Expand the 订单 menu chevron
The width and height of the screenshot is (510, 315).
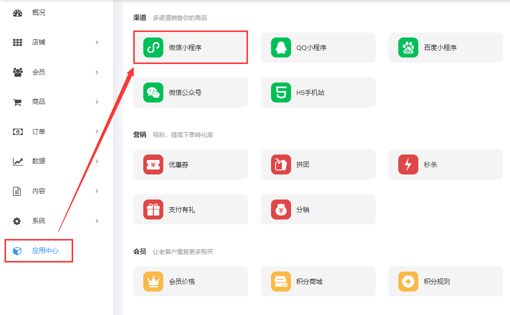97,131
